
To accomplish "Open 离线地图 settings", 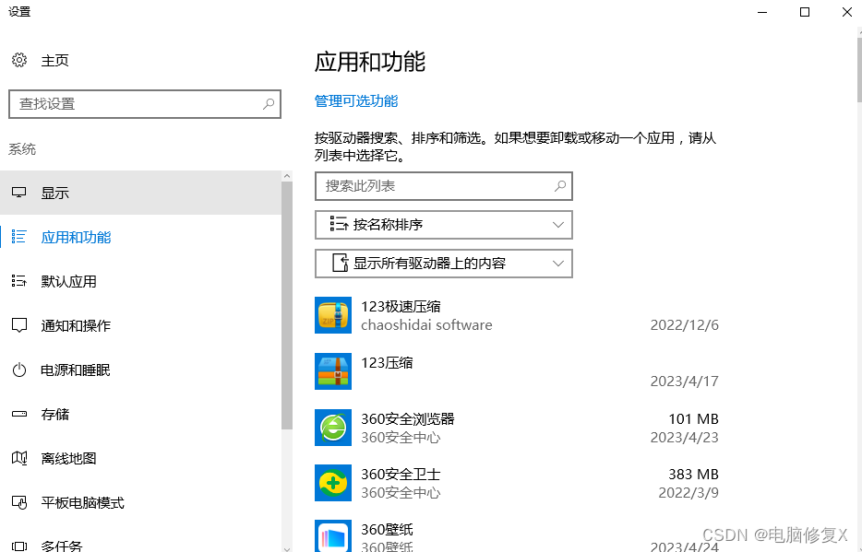I will (x=140, y=458).
